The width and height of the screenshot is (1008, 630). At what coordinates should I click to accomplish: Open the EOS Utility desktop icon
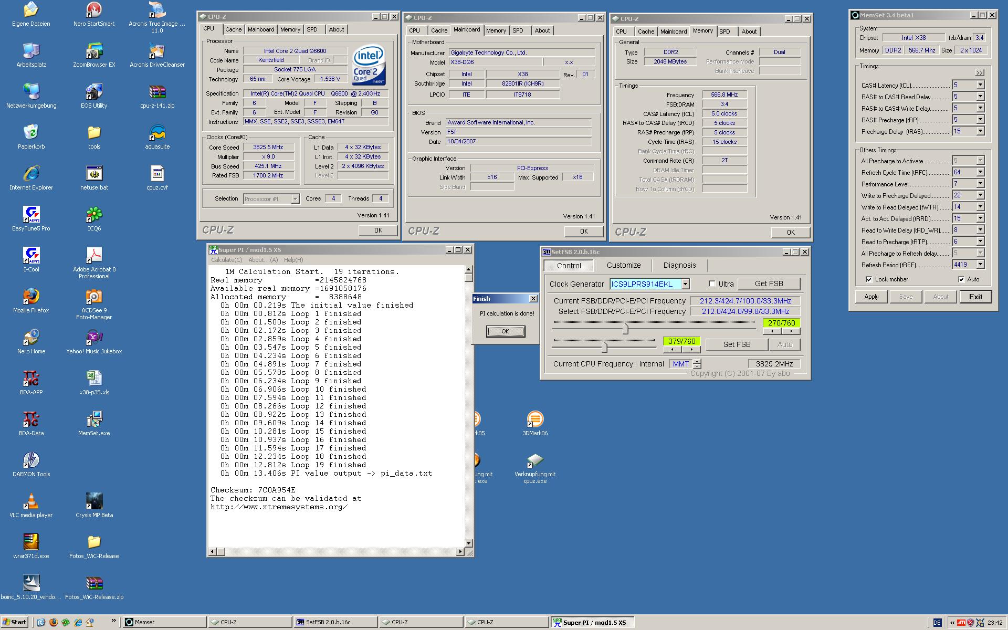click(94, 96)
